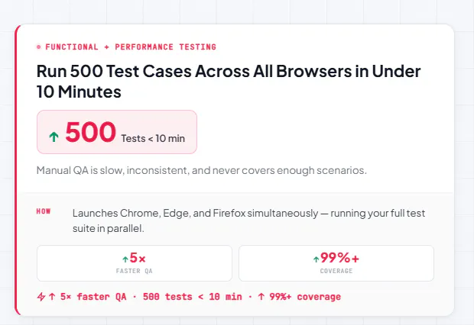Click the 'FUNCTIONAL + PERFORMANCE TESTING' category label
This screenshot has width=474, height=325.
click(x=131, y=47)
